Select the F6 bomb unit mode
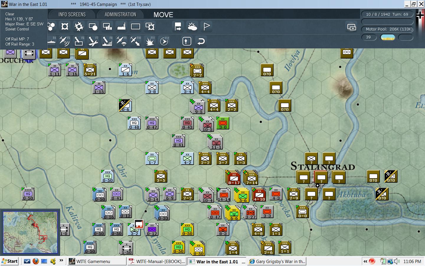The width and height of the screenshot is (425, 266). [x=79, y=41]
